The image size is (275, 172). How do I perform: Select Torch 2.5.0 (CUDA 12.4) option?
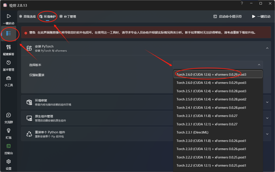click(218, 99)
